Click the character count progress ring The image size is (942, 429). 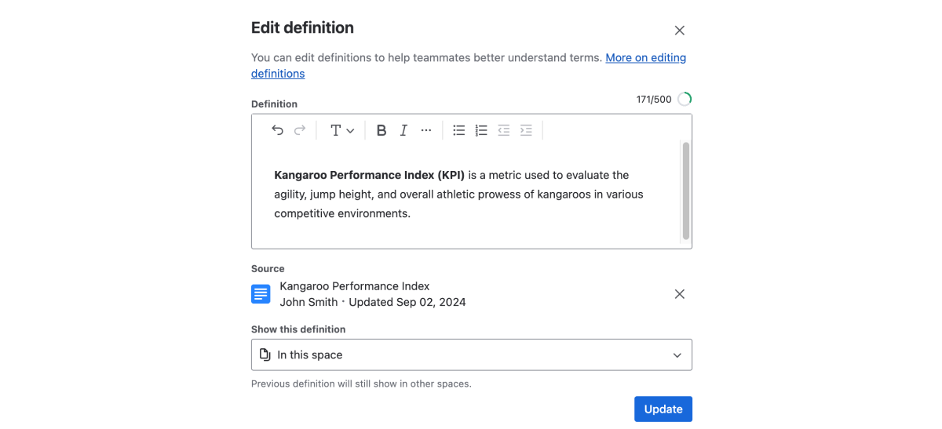coord(685,99)
